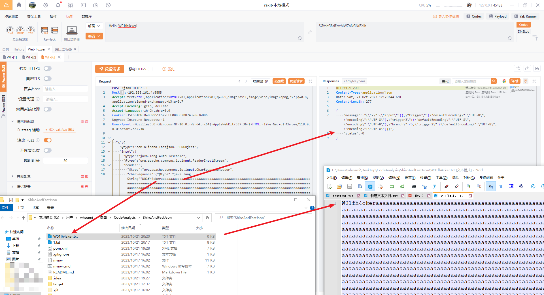Click the Ndd find binoculars icon

(x=414, y=186)
